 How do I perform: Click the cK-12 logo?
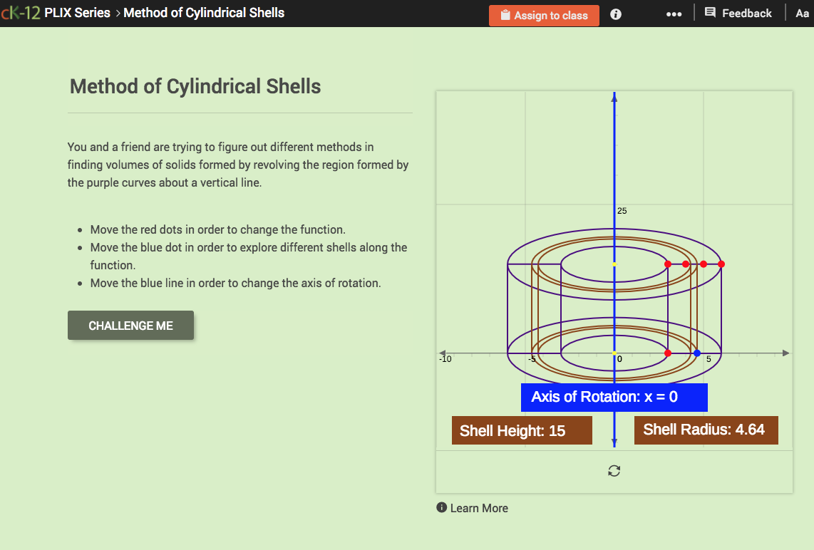20,12
